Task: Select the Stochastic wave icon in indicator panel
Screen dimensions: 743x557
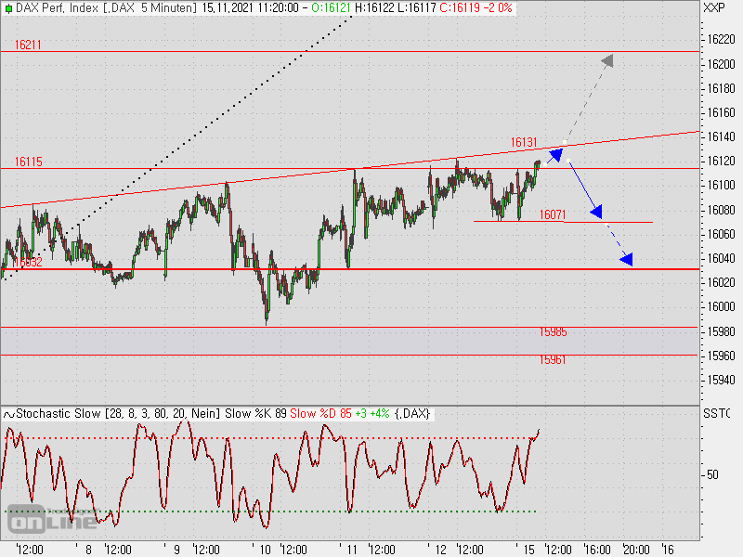Action: pyautogui.click(x=8, y=415)
